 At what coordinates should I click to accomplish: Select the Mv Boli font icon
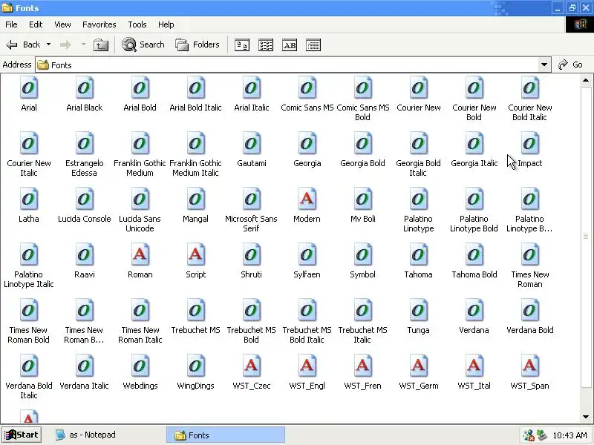pyautogui.click(x=363, y=199)
